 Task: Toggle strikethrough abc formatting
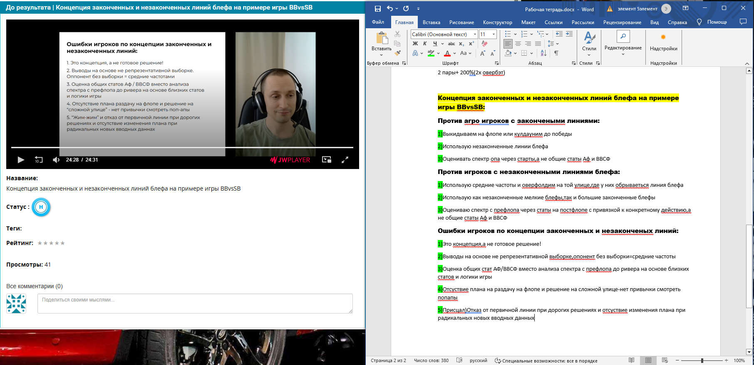451,44
